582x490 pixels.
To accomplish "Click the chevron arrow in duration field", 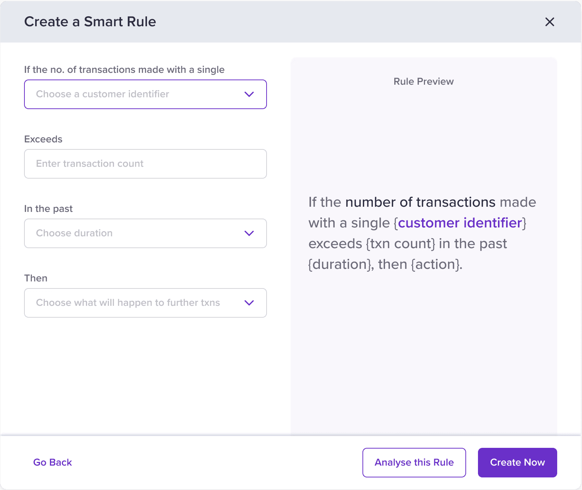I will [x=249, y=233].
